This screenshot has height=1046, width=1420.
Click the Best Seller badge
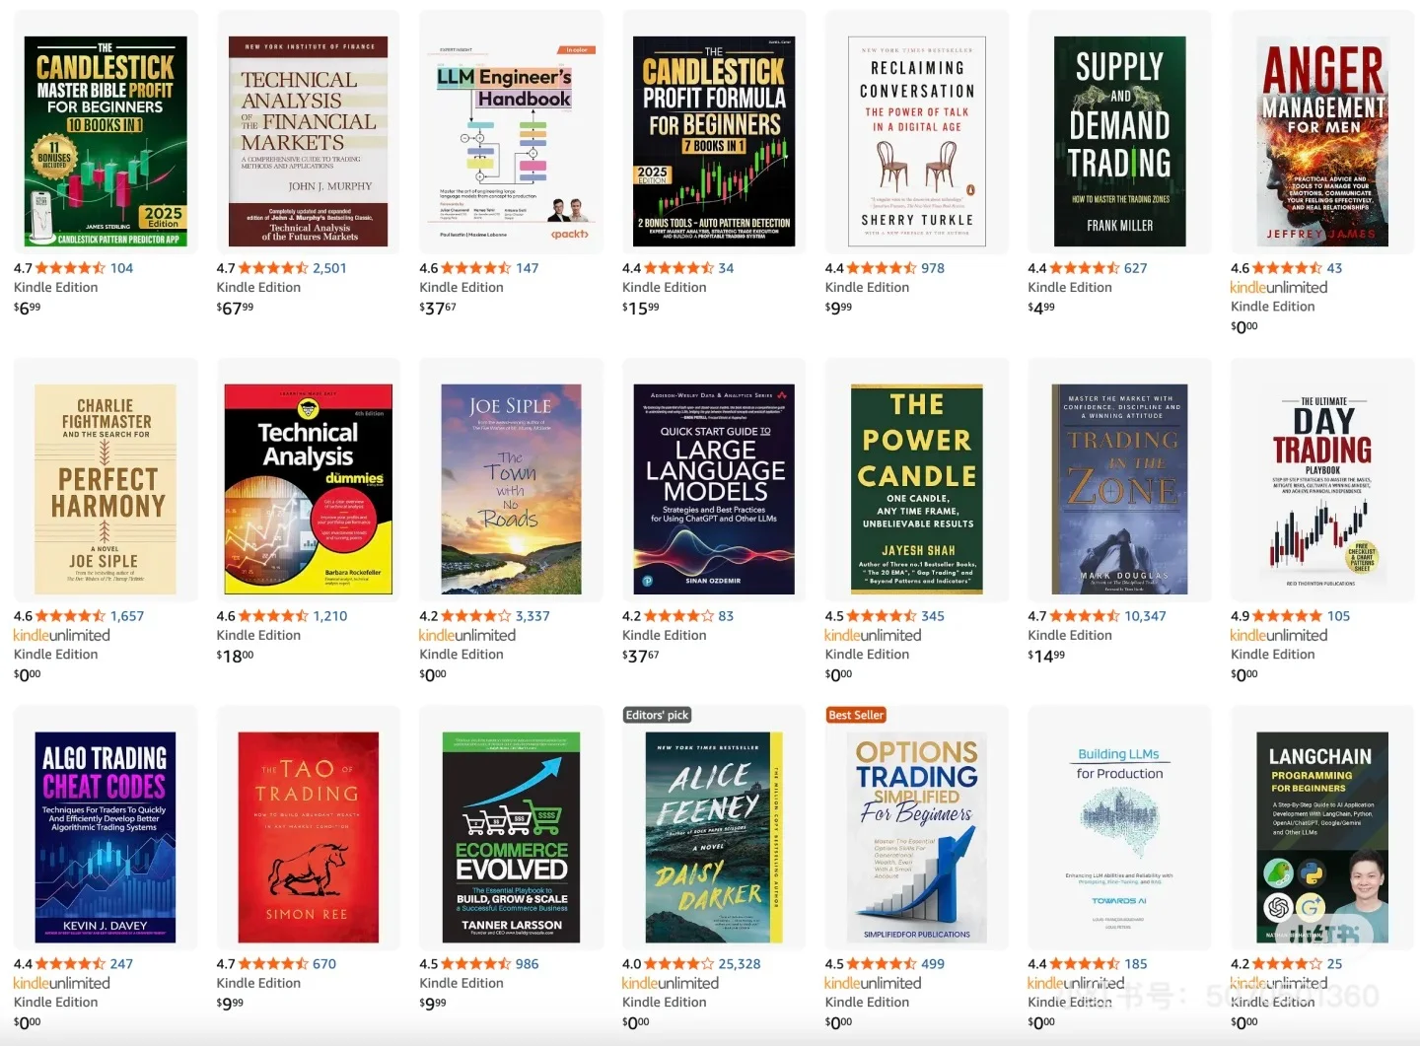tap(856, 715)
